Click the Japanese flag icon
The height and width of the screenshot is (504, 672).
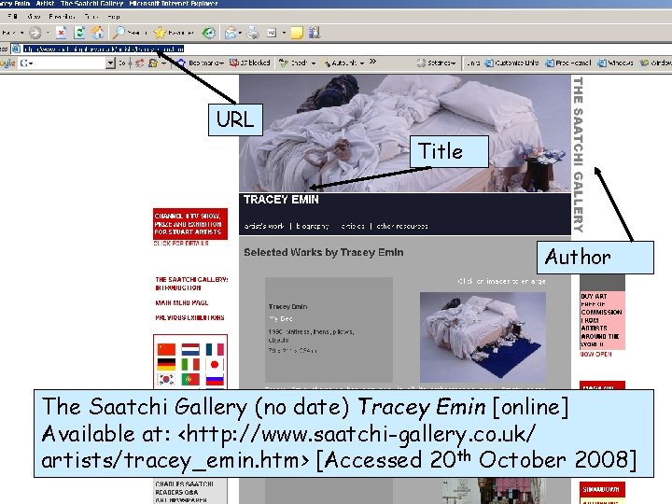(x=215, y=365)
